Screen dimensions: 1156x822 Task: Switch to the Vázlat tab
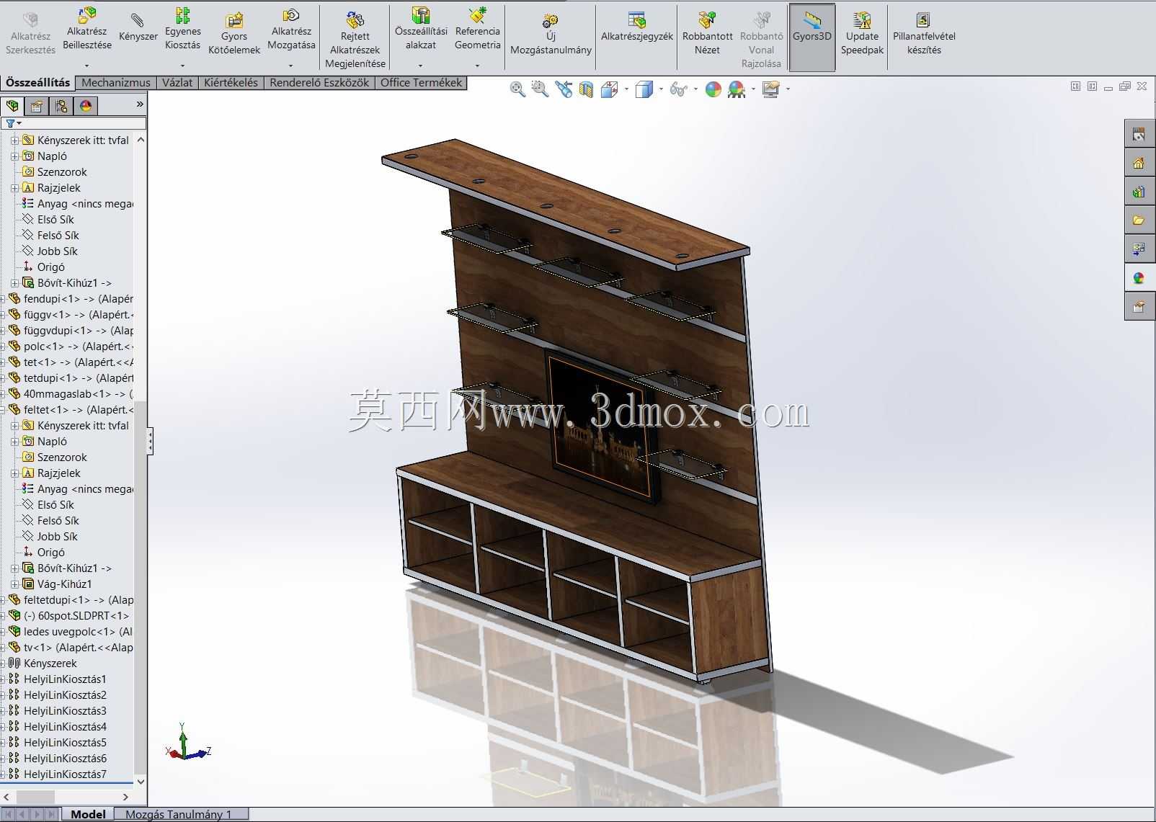coord(177,82)
